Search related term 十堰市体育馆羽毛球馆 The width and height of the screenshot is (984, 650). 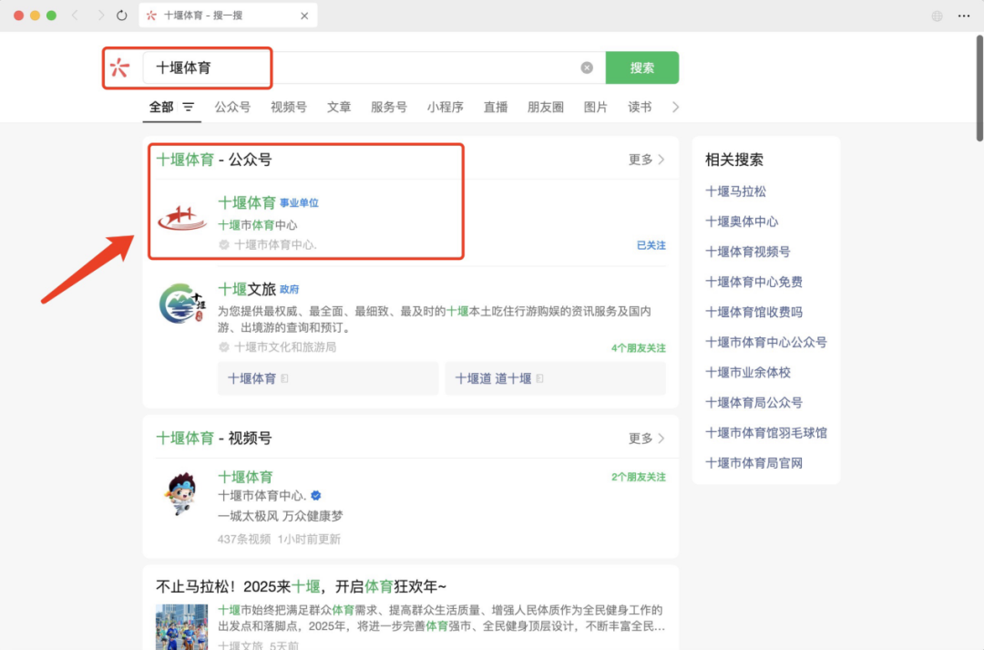pos(766,433)
